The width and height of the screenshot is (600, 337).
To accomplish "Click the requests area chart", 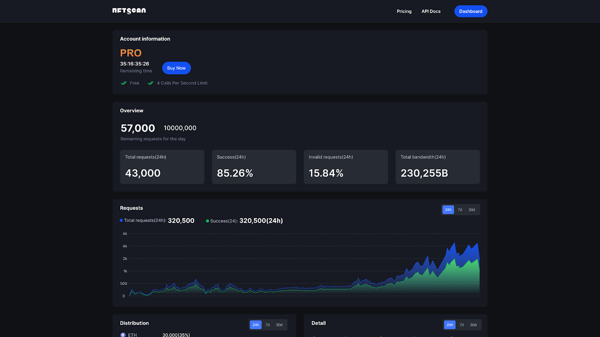I will pos(304,265).
